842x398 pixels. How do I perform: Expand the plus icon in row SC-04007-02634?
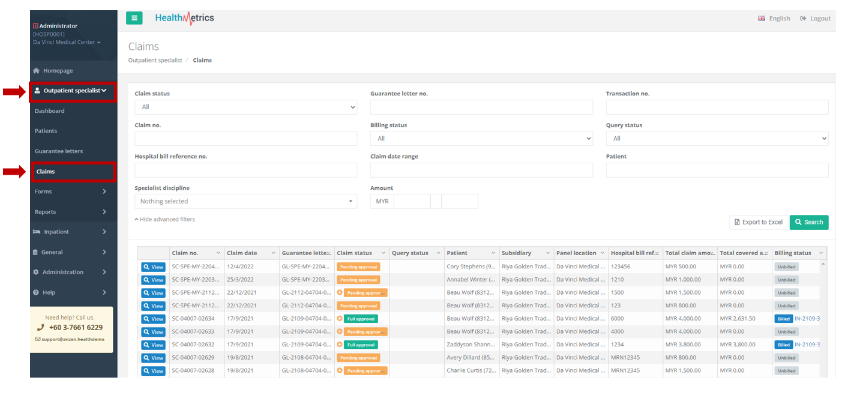pyautogui.click(x=340, y=318)
